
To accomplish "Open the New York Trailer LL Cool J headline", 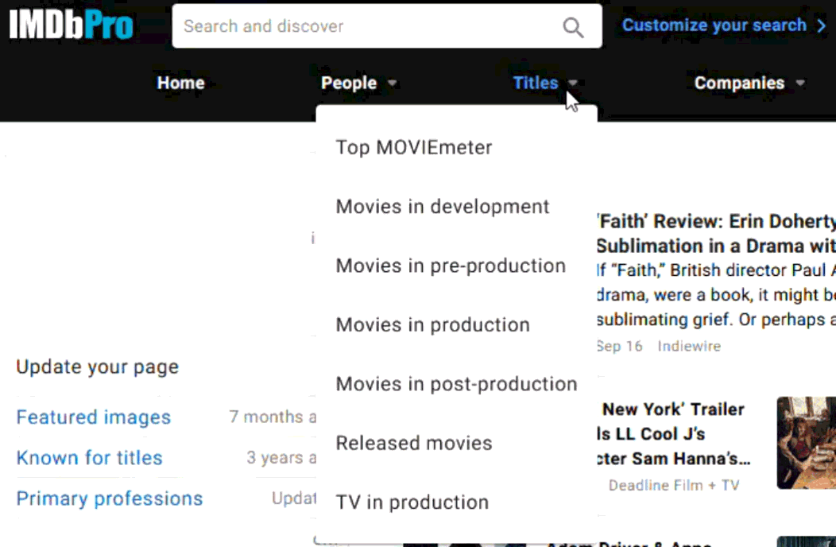I will coord(673,434).
